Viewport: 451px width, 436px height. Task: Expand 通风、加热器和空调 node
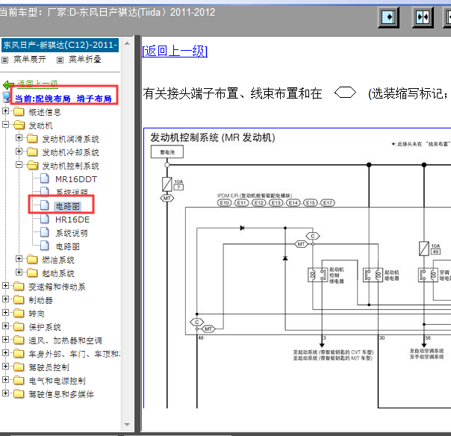(5, 339)
